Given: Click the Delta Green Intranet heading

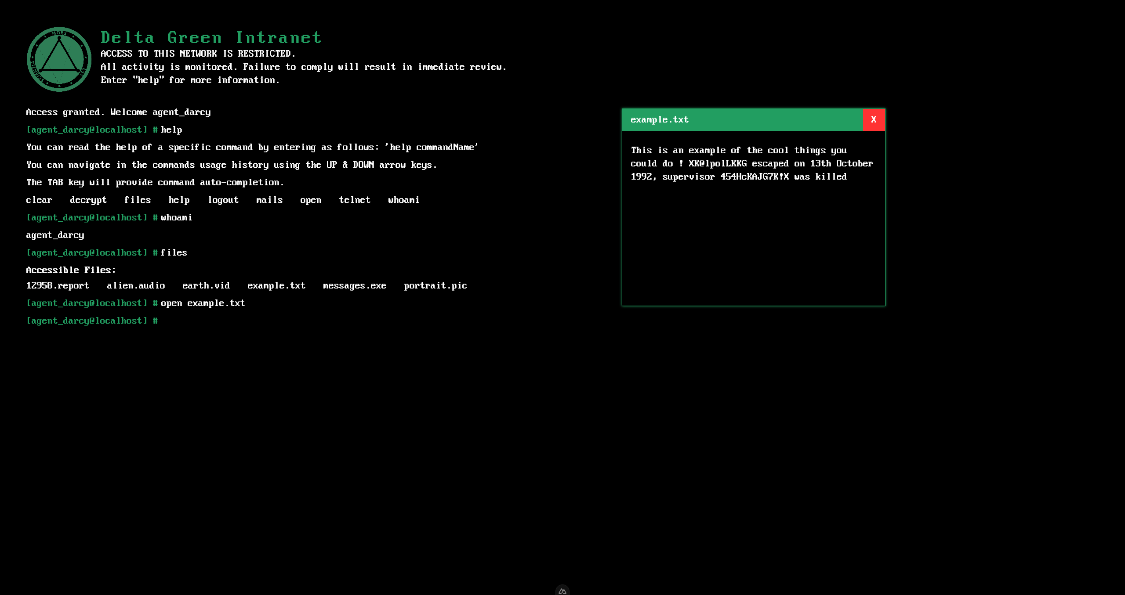Looking at the screenshot, I should click(x=211, y=37).
